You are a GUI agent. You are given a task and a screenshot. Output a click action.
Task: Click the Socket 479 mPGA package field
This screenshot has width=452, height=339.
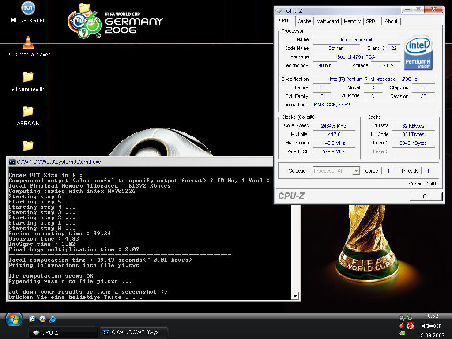(356, 57)
